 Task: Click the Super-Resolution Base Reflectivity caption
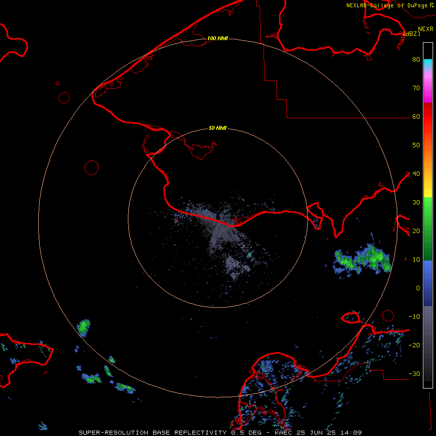point(220,433)
